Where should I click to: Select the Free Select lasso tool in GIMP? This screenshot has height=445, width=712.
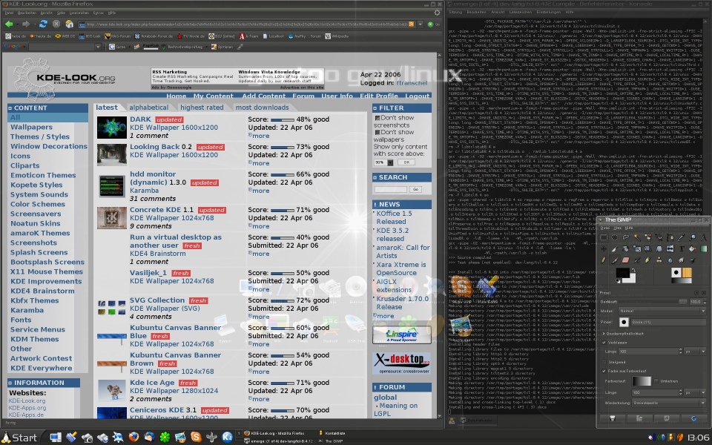(x=626, y=237)
